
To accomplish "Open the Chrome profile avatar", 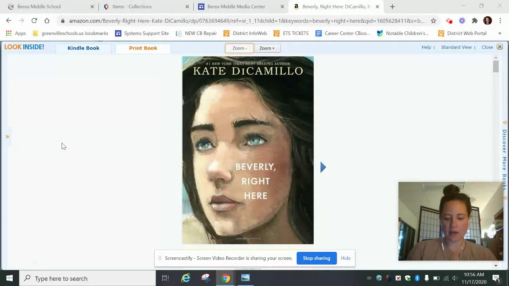I will 488,21.
